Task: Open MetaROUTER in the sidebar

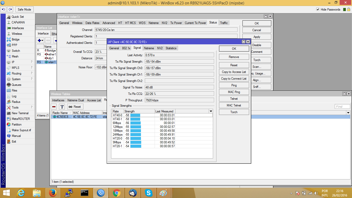Action: [x=21, y=119]
